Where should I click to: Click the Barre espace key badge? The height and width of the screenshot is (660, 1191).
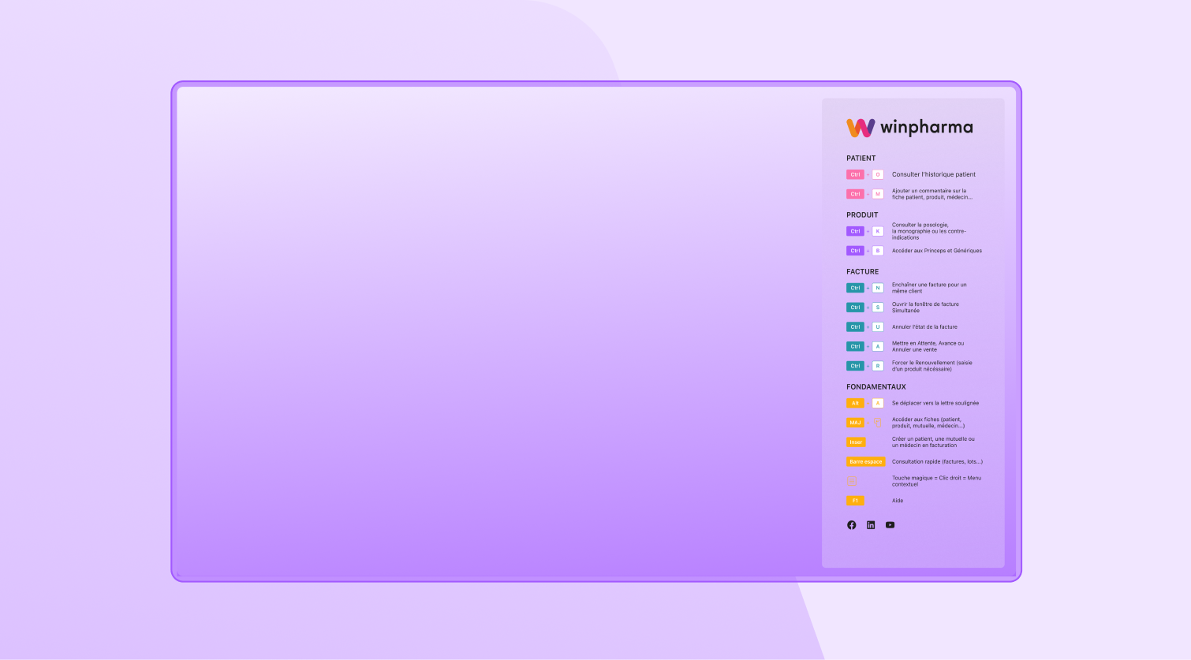tap(865, 462)
